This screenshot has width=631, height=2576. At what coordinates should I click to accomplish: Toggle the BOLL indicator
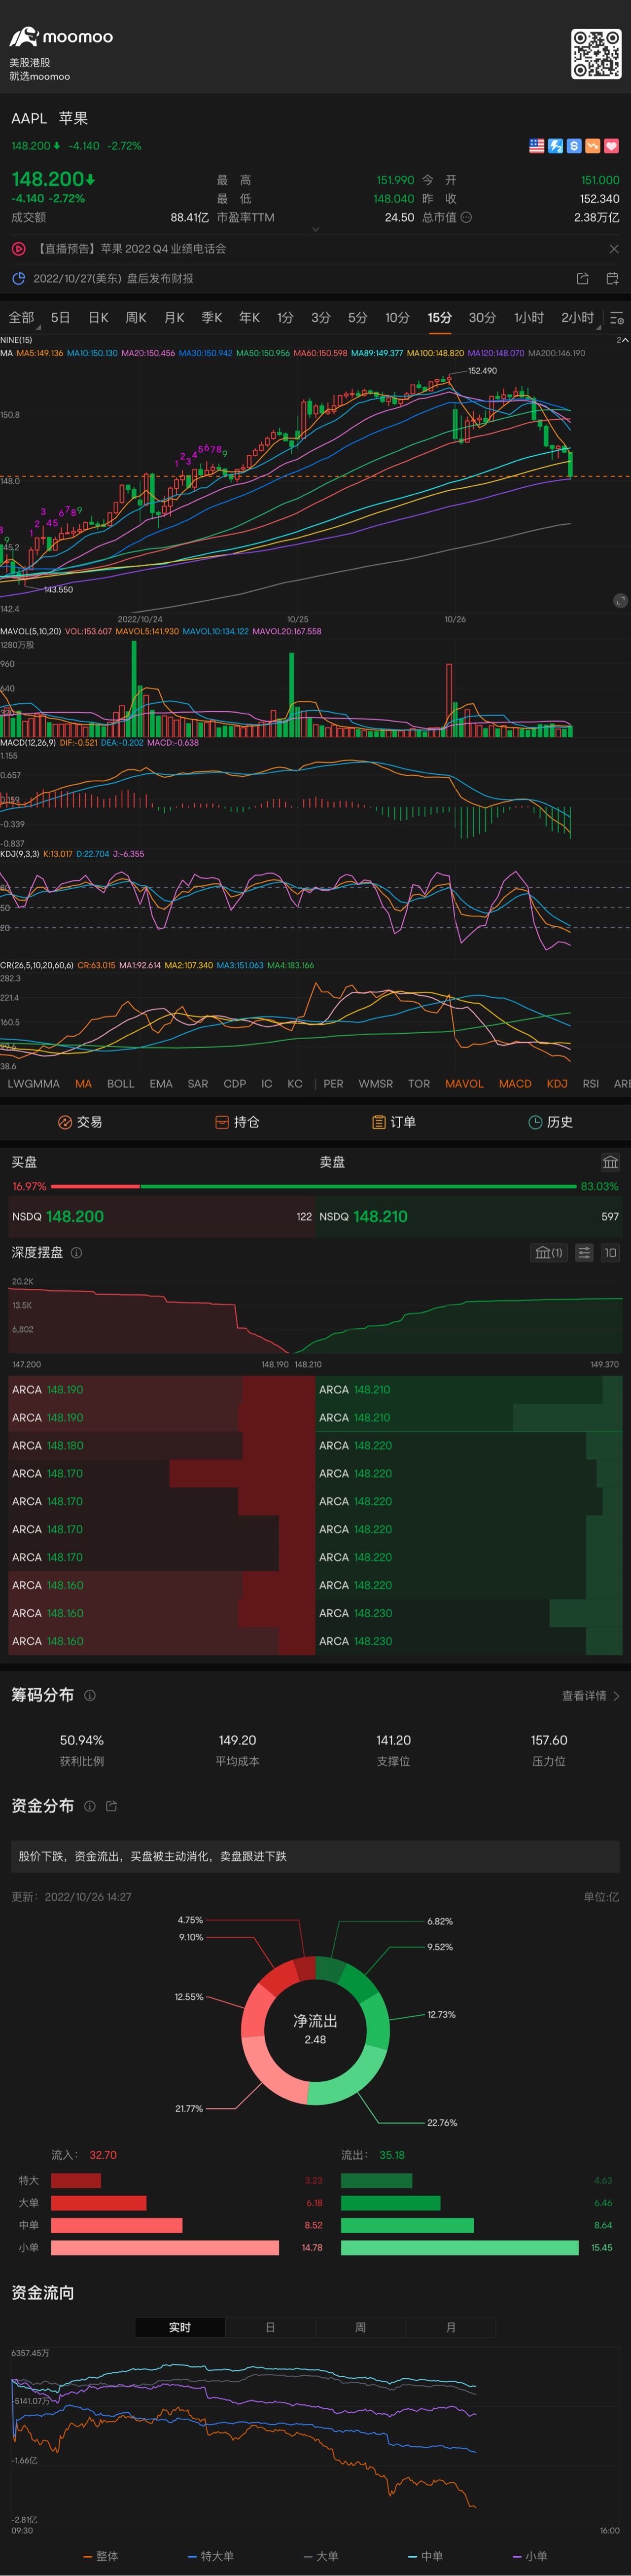tap(120, 1084)
